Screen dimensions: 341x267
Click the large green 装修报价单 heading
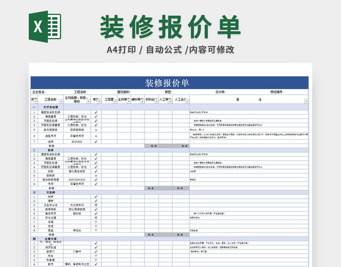(x=170, y=27)
